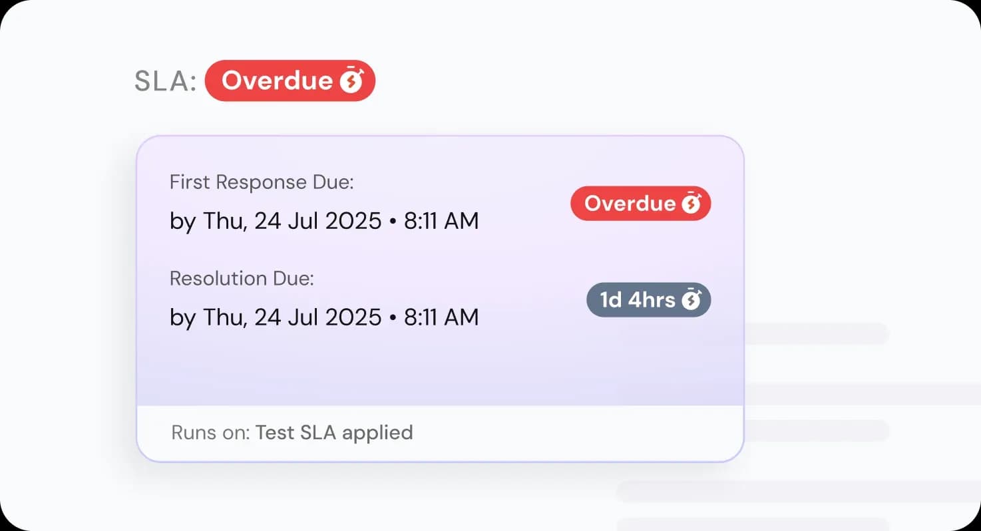Viewport: 981px width, 531px height.
Task: Click the Overdue text beside the SLA label
Action: click(277, 81)
